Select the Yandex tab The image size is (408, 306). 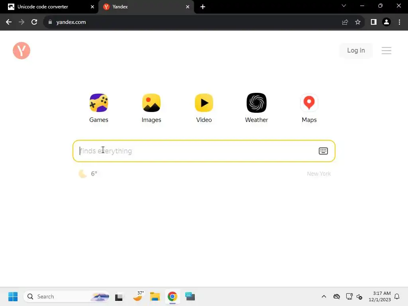click(x=146, y=7)
